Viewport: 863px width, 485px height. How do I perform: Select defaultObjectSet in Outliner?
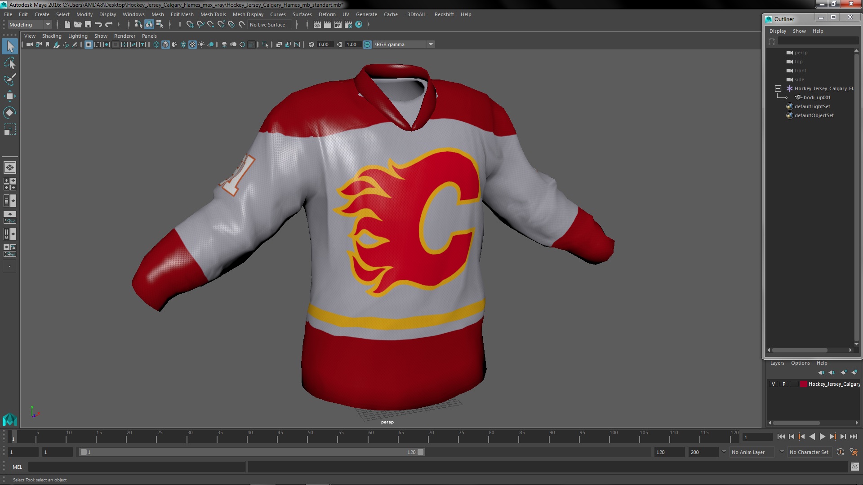tap(814, 115)
